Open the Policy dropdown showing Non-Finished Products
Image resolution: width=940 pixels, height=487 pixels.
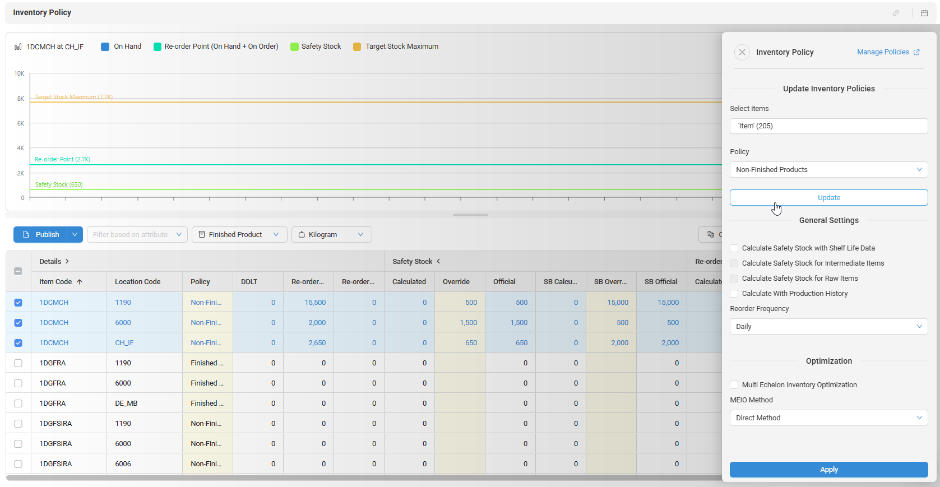pyautogui.click(x=829, y=170)
